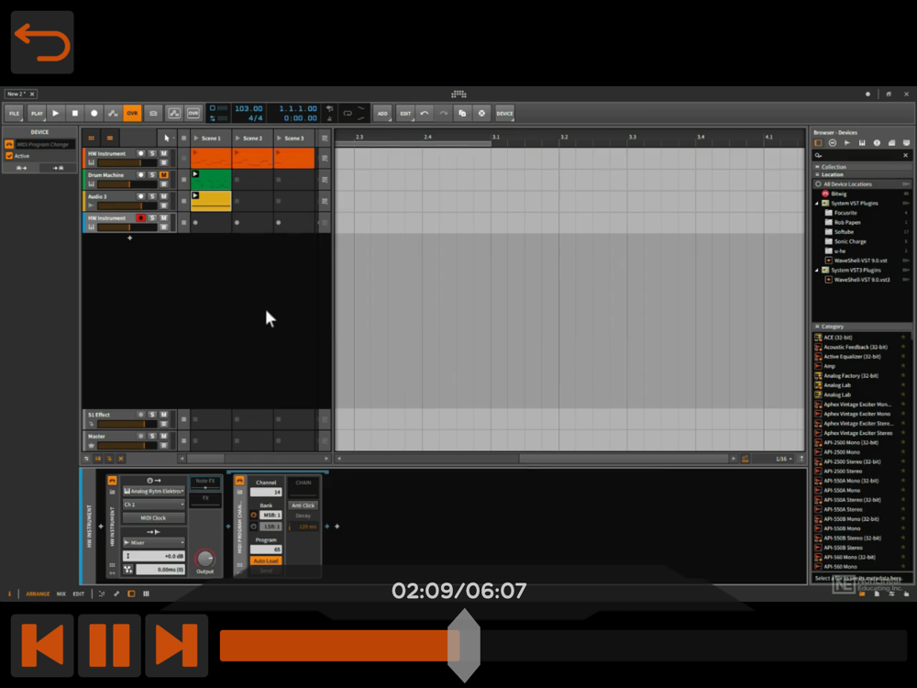Open the Analog Rytm Elektron device dropdown
This screenshot has height=688, width=917.
pos(154,491)
